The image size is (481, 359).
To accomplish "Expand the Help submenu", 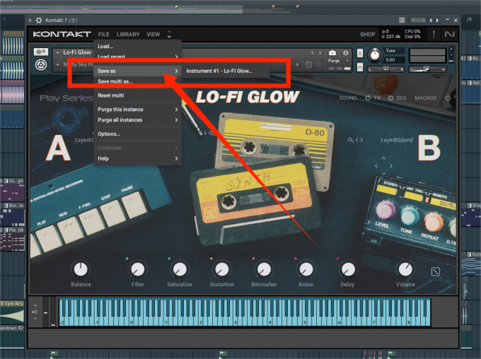I will pyautogui.click(x=176, y=158).
